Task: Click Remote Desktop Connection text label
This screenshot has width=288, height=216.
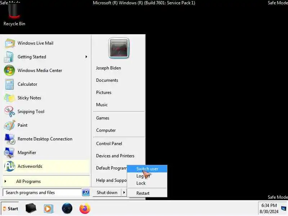Action: point(45,139)
